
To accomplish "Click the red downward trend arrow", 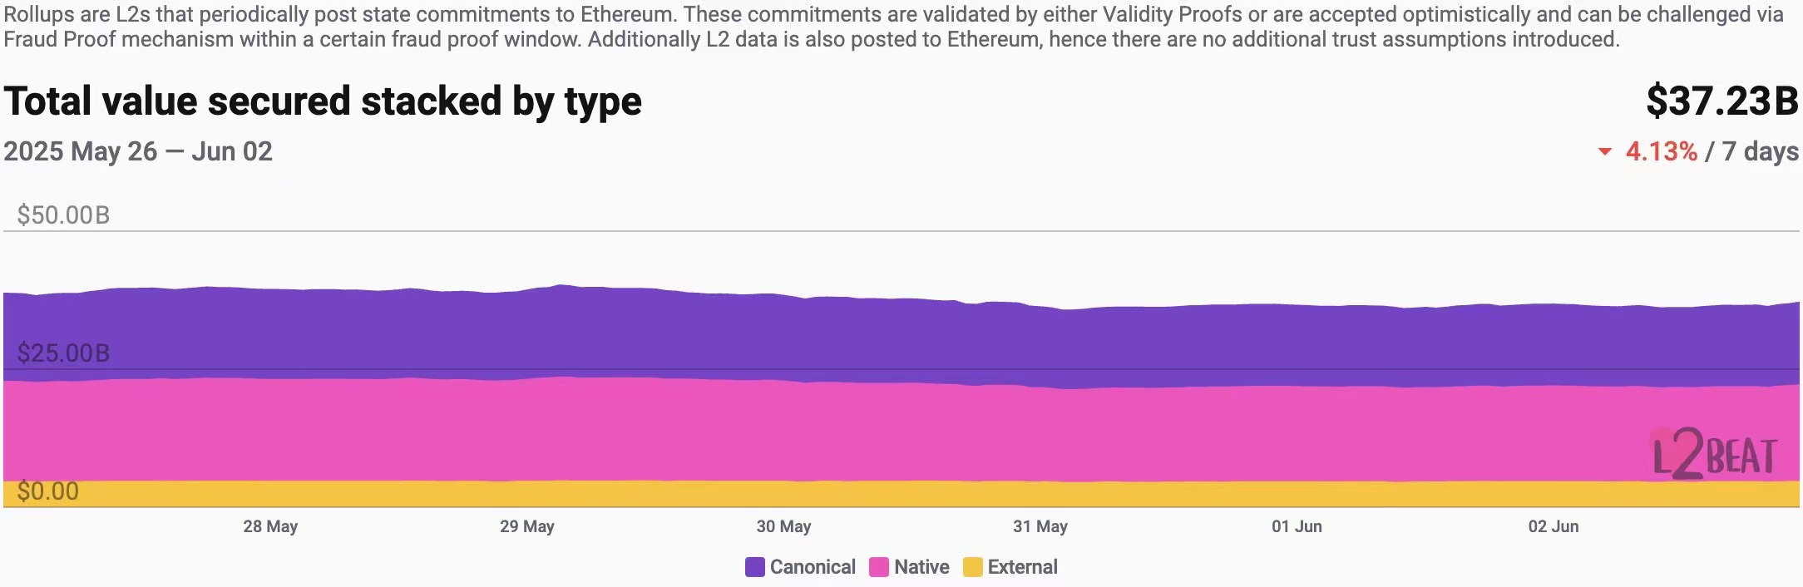I will tap(1605, 151).
